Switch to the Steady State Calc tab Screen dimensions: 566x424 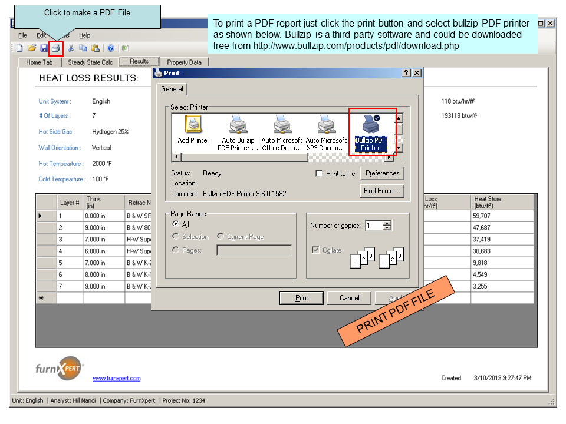point(90,62)
